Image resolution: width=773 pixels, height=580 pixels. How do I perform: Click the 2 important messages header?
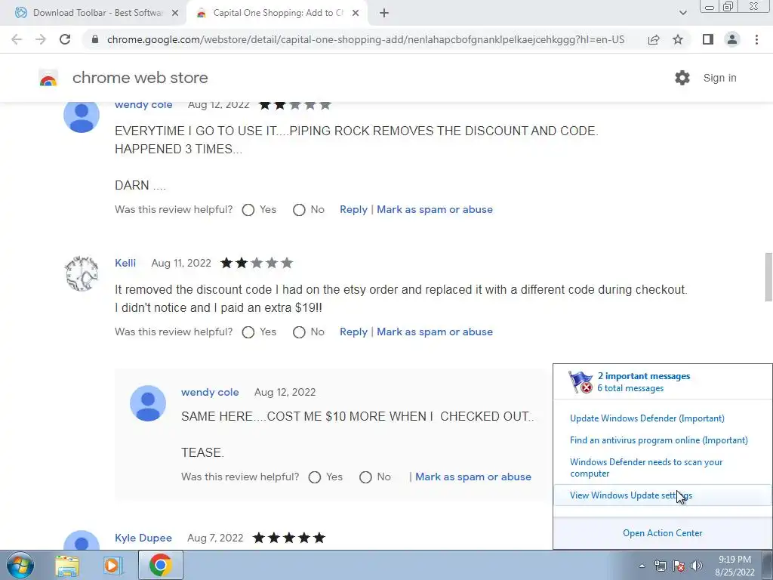644,376
